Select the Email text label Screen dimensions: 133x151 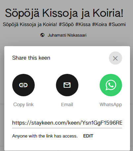click(67, 105)
